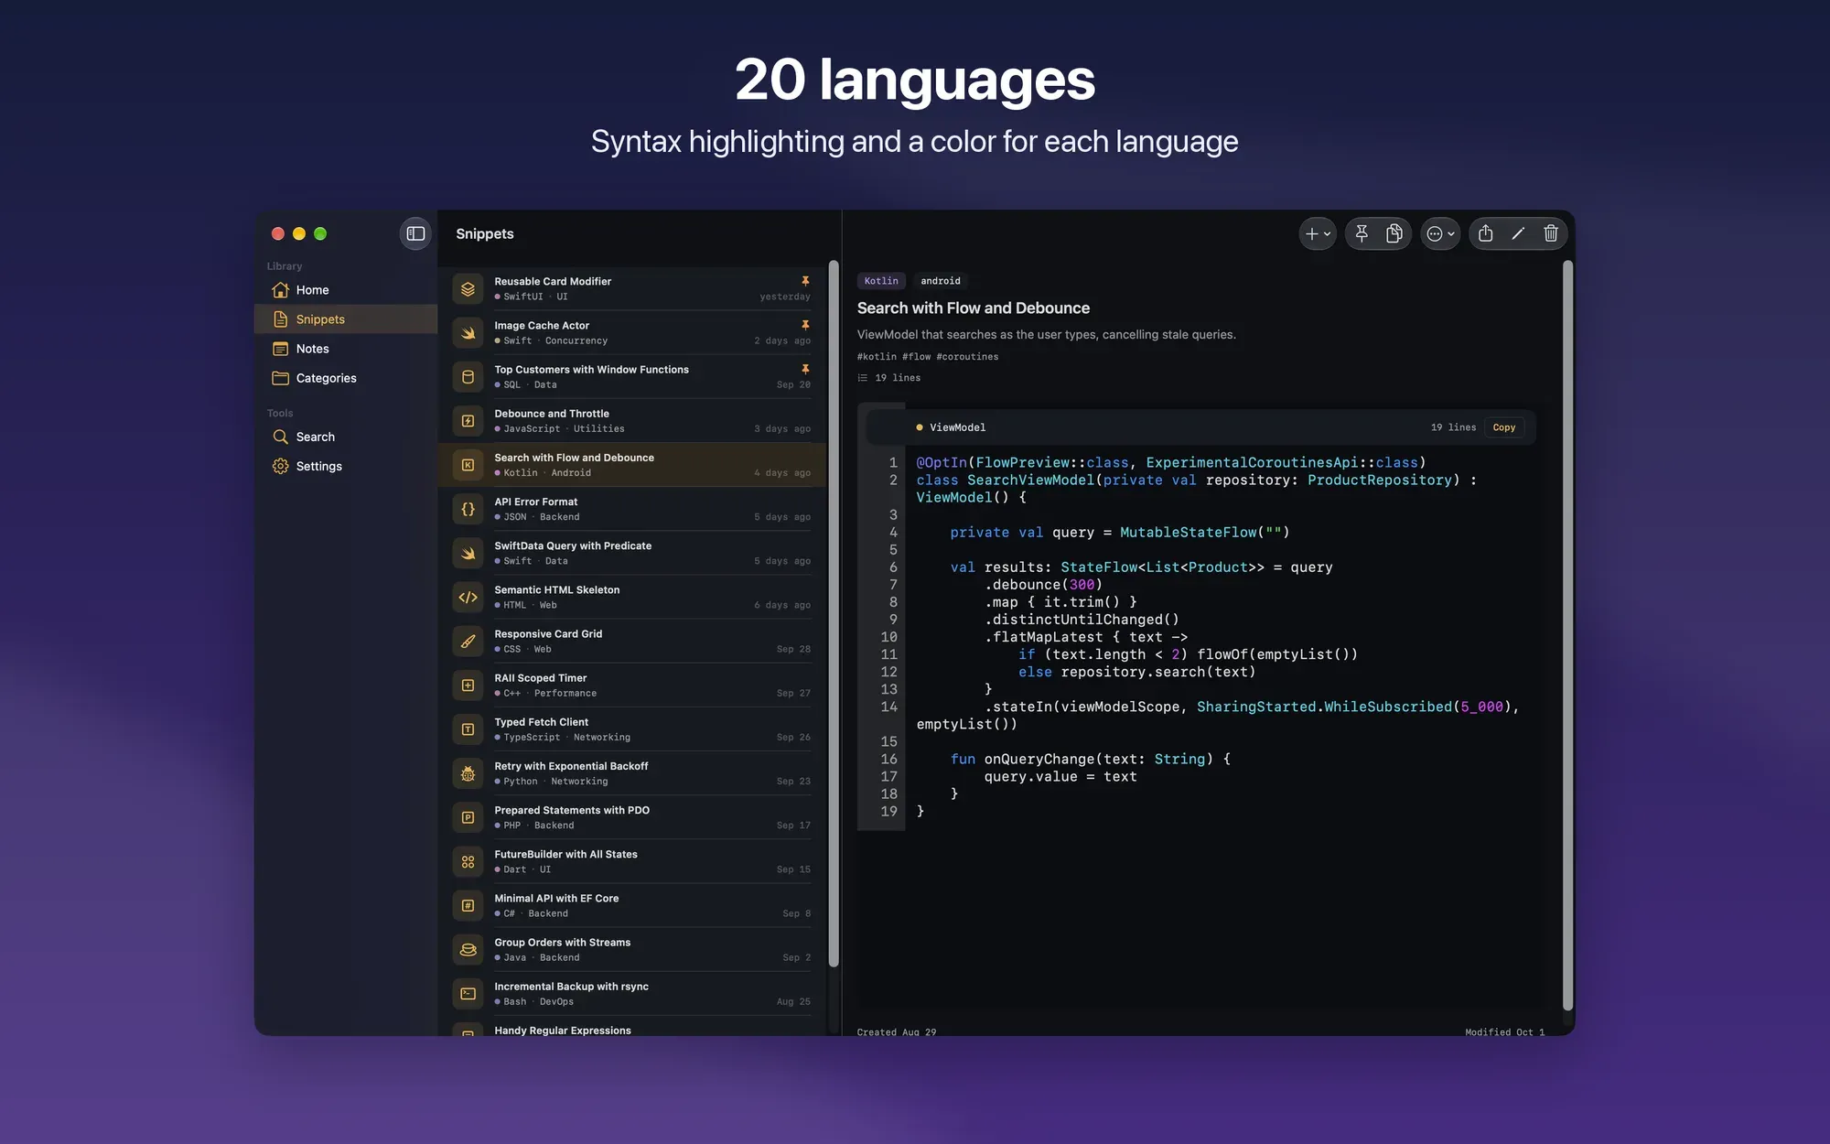Image resolution: width=1830 pixels, height=1144 pixels.
Task: Open Prepared Statements with PDO snippet
Action: (632, 817)
